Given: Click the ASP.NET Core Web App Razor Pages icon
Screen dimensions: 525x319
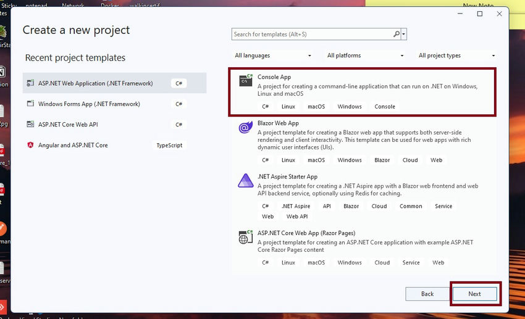Looking at the screenshot, I should (245, 237).
